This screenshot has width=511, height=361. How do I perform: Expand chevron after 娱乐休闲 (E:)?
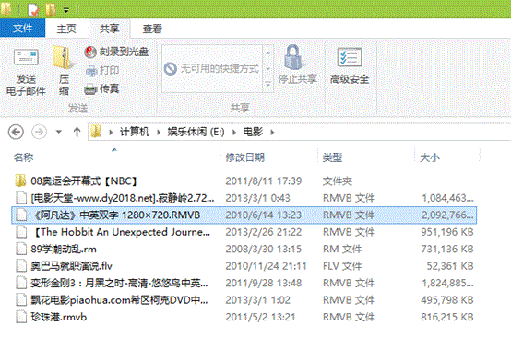(x=234, y=133)
